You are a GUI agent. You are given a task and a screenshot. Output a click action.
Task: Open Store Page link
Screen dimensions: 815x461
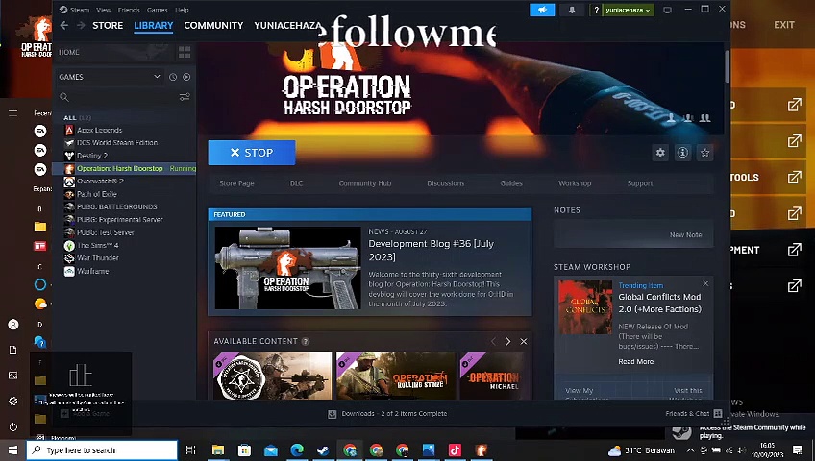236,183
